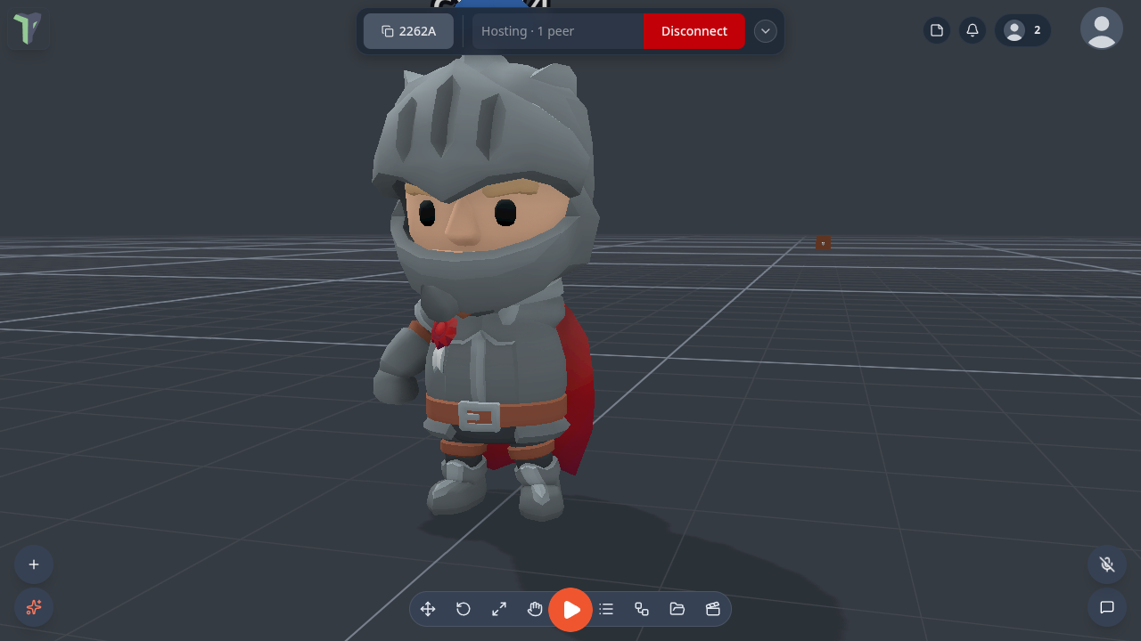The width and height of the screenshot is (1141, 641).
Task: Show the 2 connected users
Action: click(1022, 30)
